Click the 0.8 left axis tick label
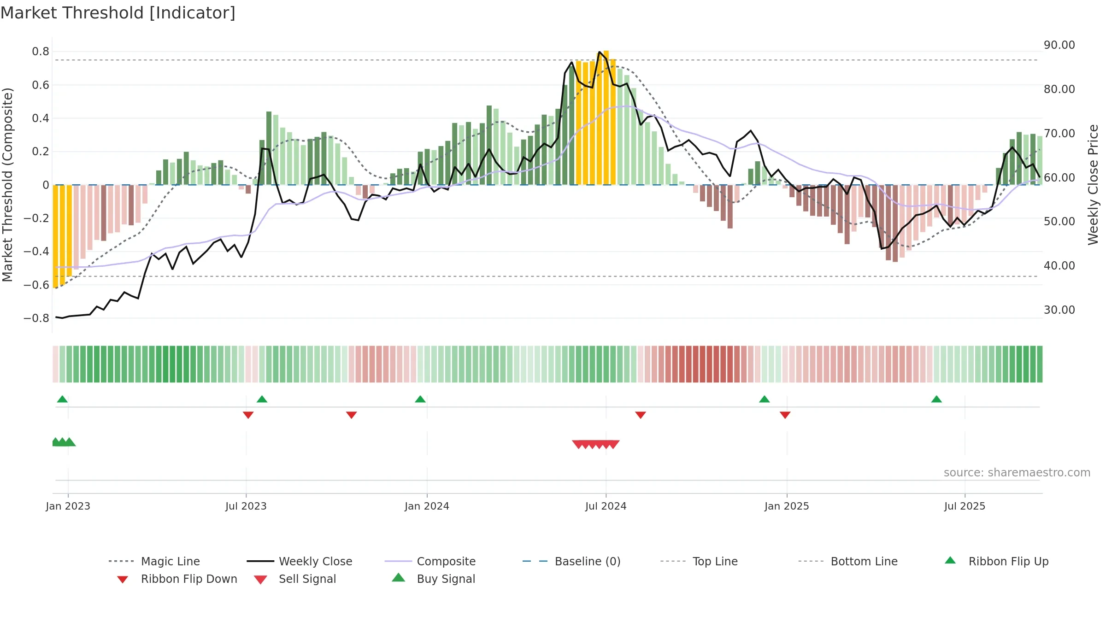 pos(41,52)
